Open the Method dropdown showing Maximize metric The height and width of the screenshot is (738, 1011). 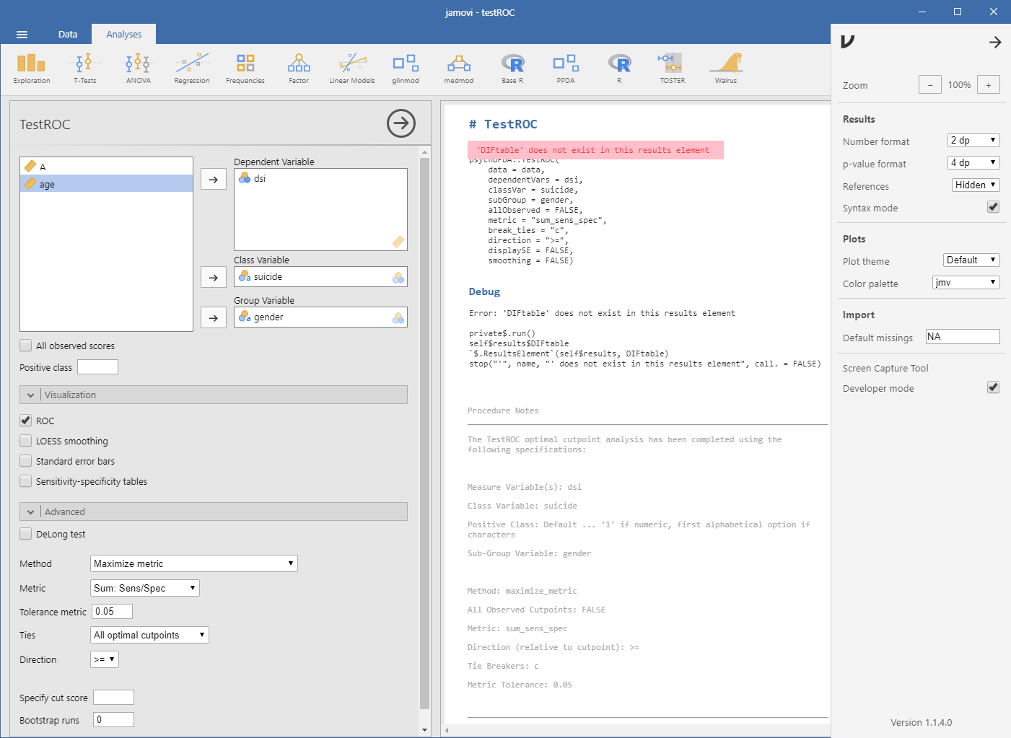click(194, 563)
